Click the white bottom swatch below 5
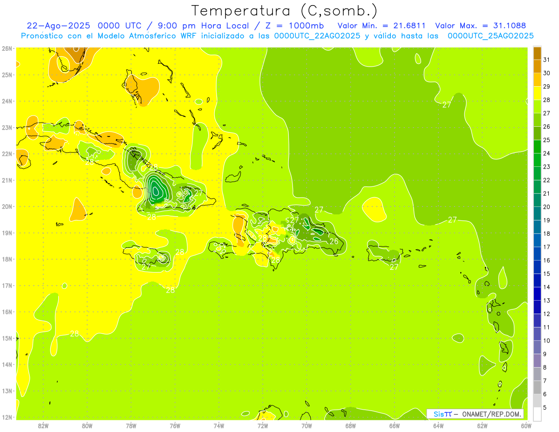Viewport: 559px width, 432px height. click(537, 414)
